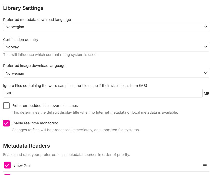Disable the real time monitoring checkbox
The height and width of the screenshot is (175, 218).
tap(6, 123)
